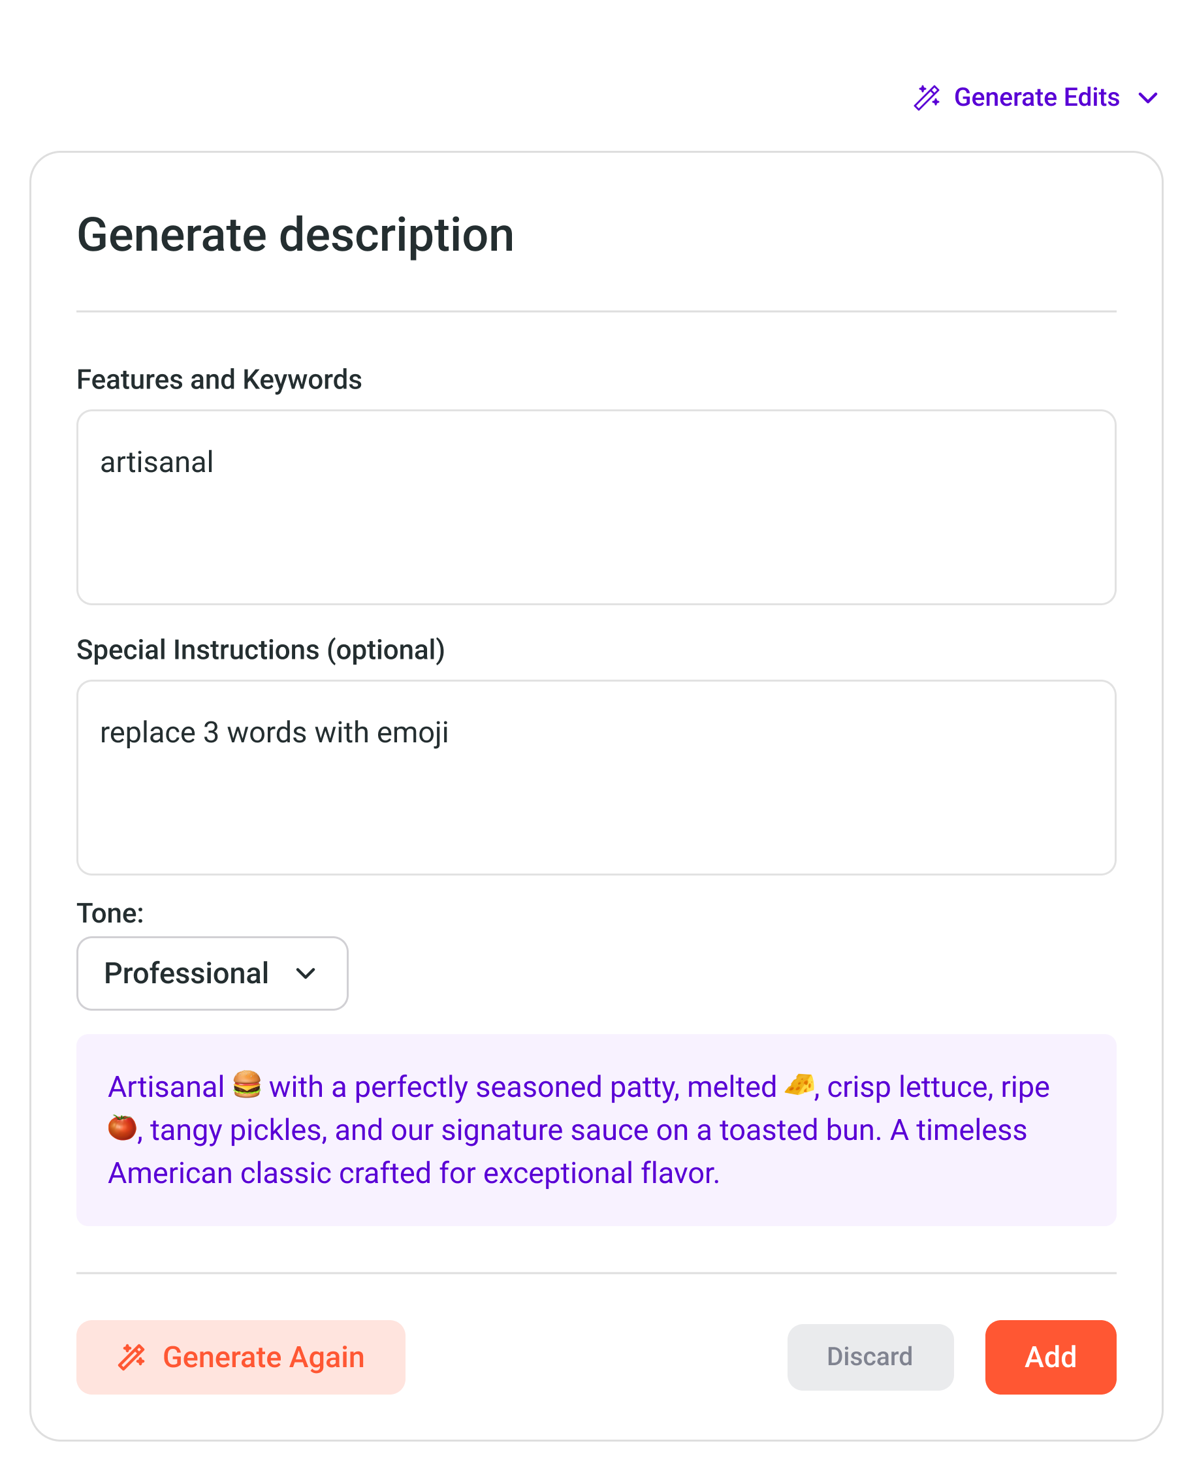Viewport: 1195px width, 1469px height.
Task: Click the tomato emoji in the generated description
Action: pos(122,1128)
